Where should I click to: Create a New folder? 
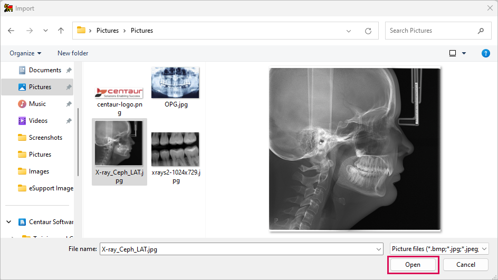(73, 53)
